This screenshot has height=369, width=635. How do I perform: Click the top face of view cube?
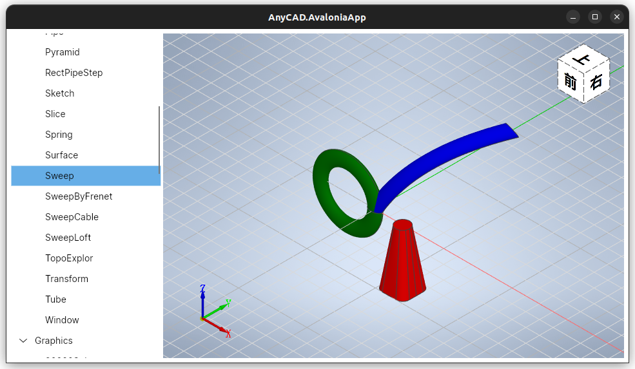[x=583, y=59]
